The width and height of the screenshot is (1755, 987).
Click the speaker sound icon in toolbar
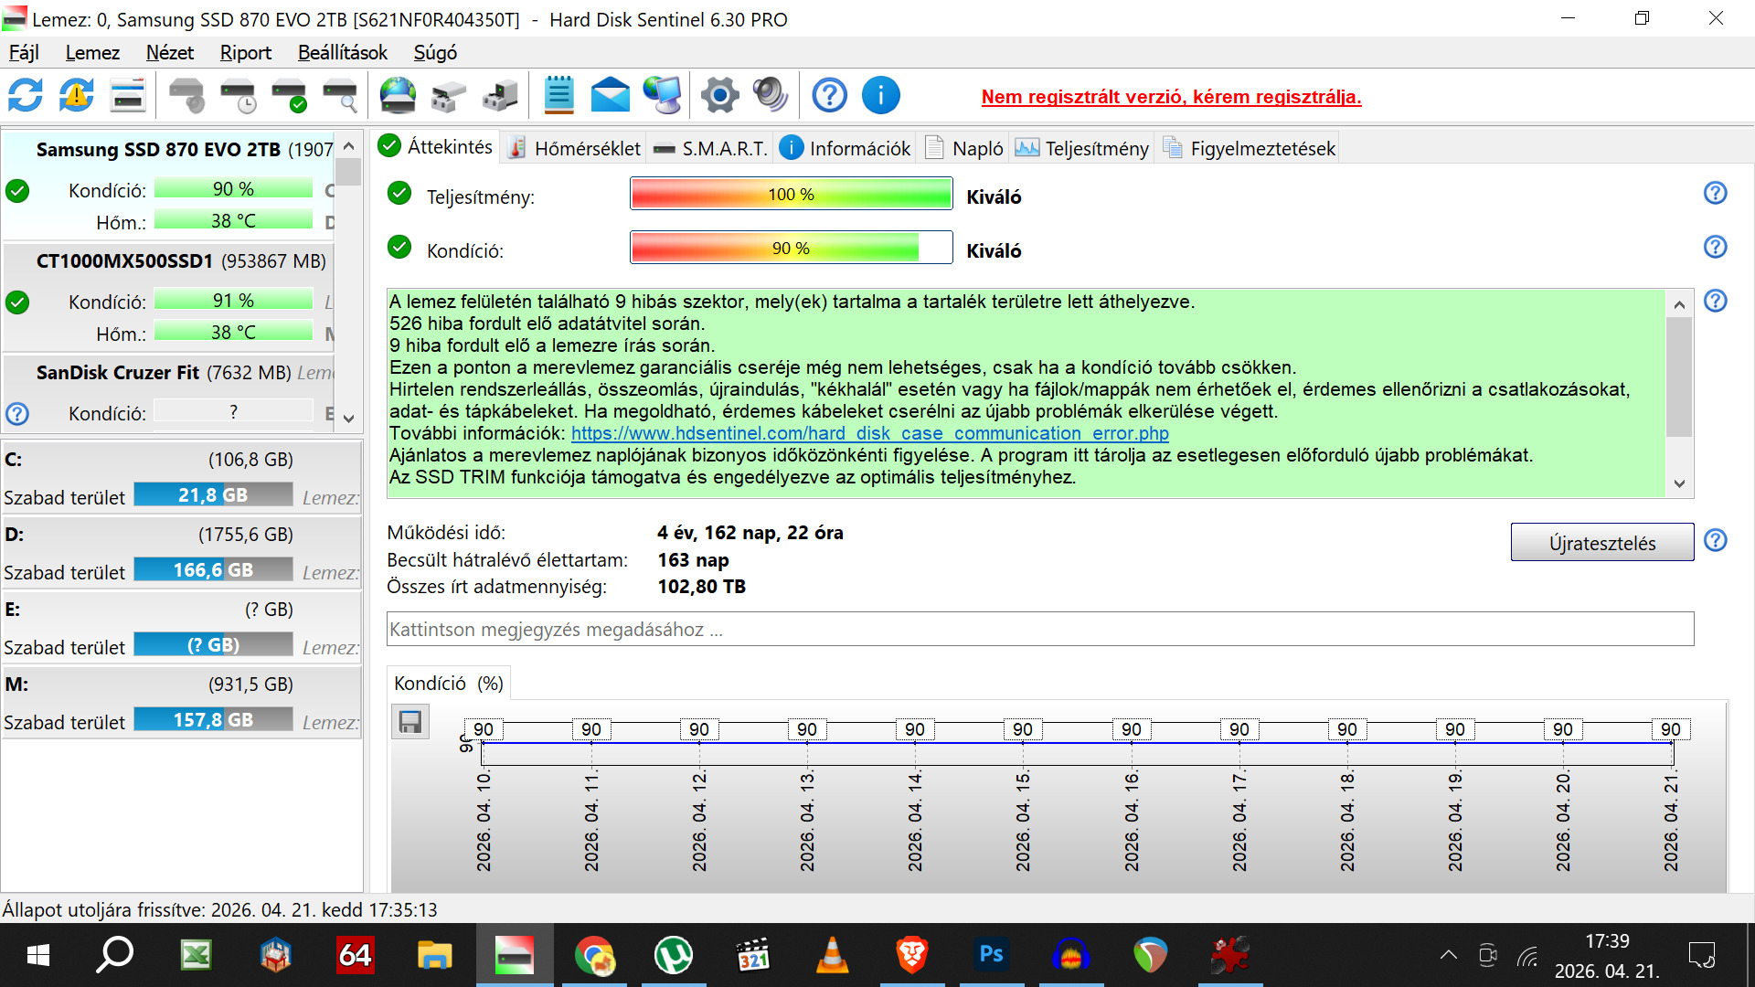pyautogui.click(x=770, y=95)
